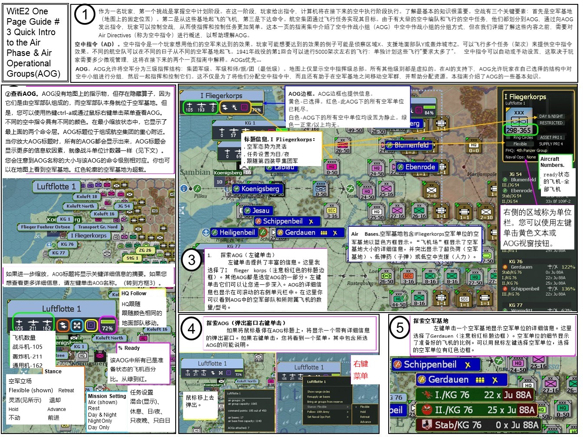Click crossed-arrows mission icon in large Luftflotte 1 header

[x=77, y=325]
